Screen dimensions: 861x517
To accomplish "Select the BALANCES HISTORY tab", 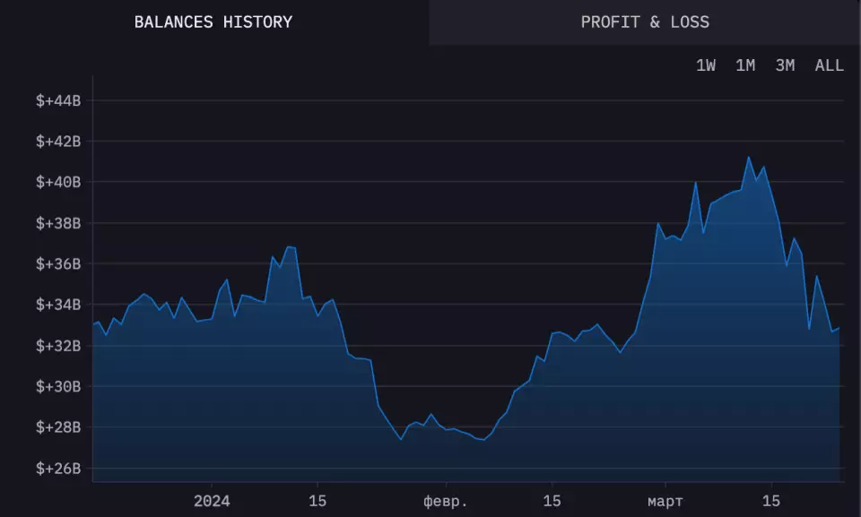I will (x=212, y=22).
